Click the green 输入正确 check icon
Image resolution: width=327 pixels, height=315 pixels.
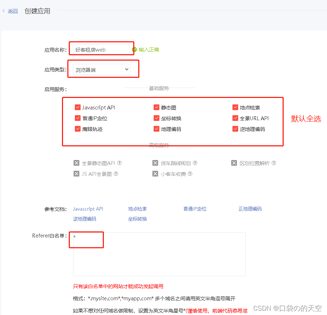click(x=134, y=50)
